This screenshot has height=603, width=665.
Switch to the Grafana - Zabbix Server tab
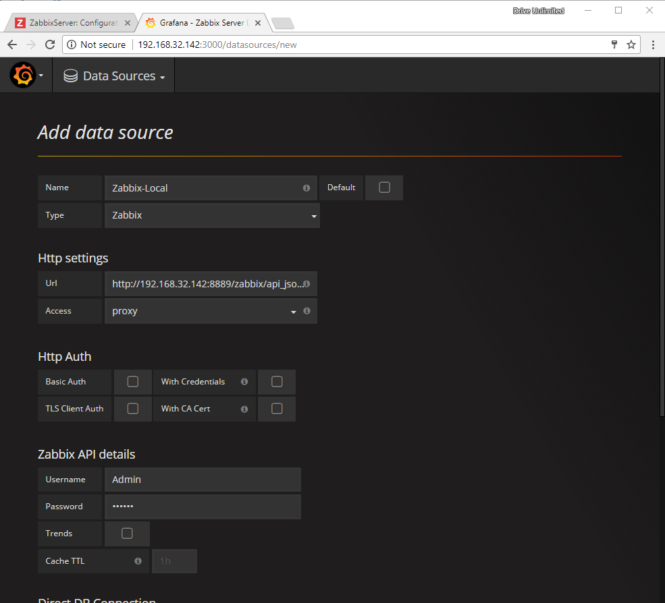[203, 23]
